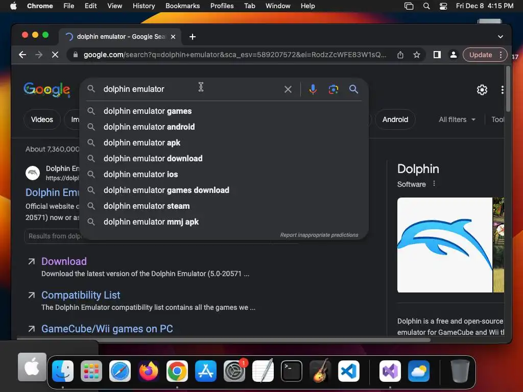Open the weather app in the Dock
The width and height of the screenshot is (523, 392).
click(419, 371)
